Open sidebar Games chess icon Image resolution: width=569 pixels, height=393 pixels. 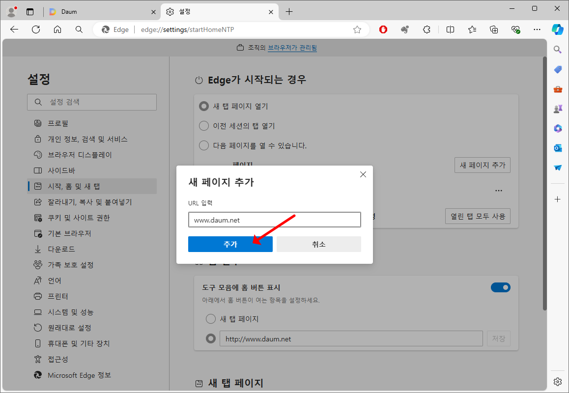click(x=558, y=109)
